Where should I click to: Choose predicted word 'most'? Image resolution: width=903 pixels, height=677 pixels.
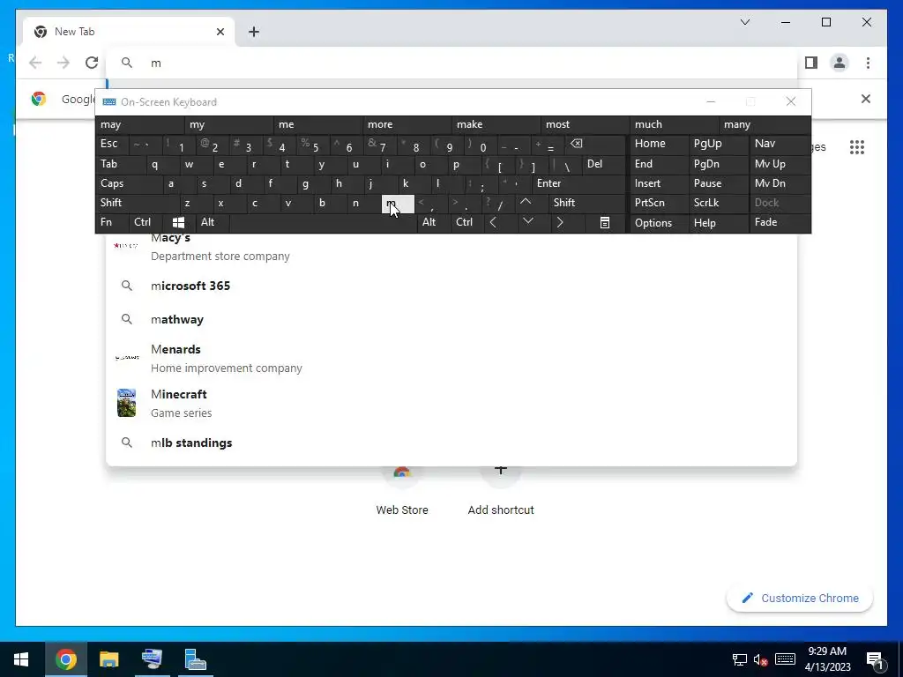pos(586,124)
